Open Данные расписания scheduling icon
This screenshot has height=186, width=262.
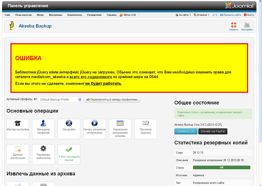(x=18, y=154)
